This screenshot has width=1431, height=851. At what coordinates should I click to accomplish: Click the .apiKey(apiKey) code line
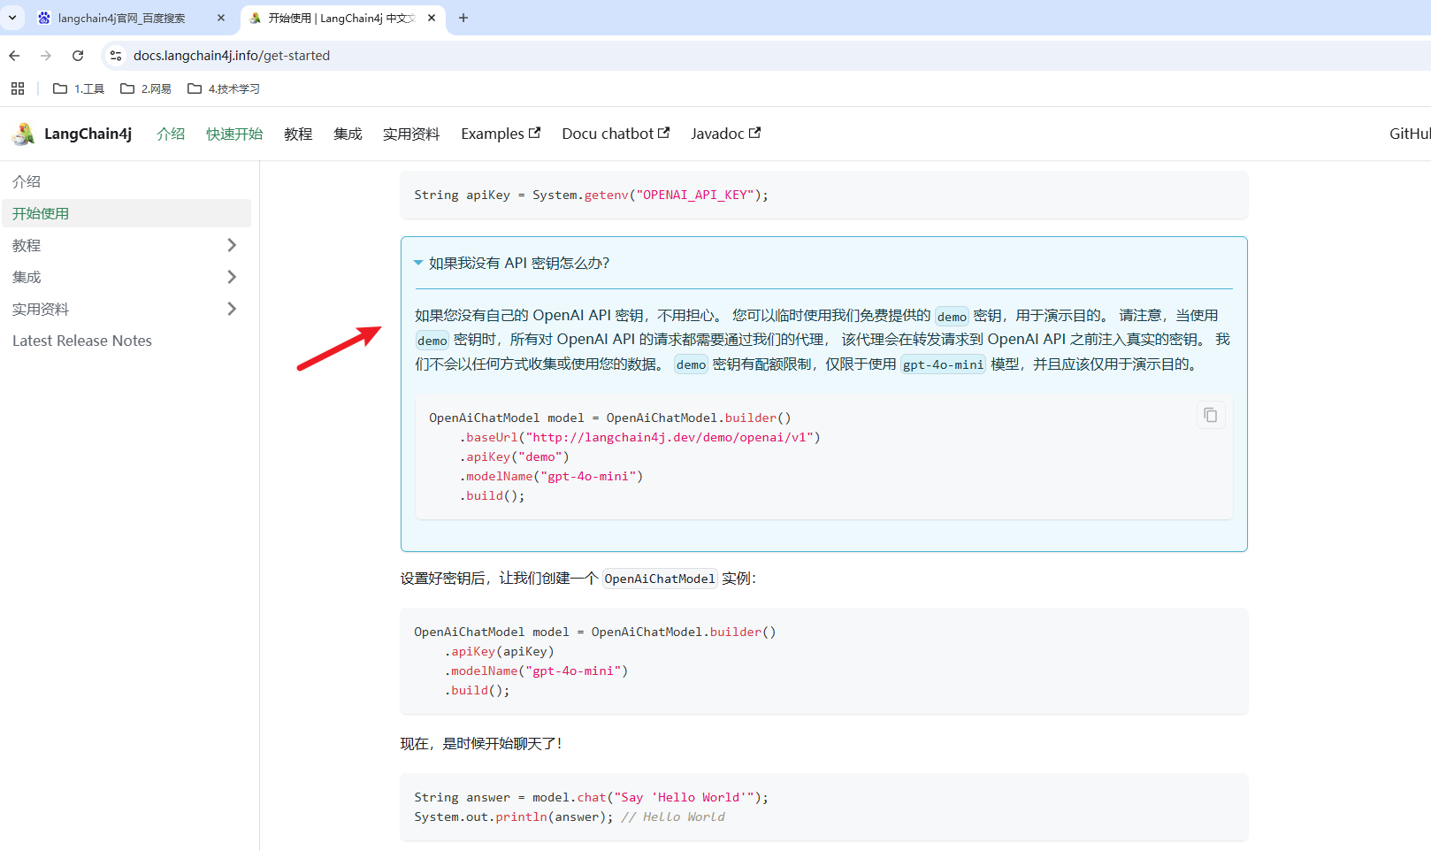(x=499, y=651)
